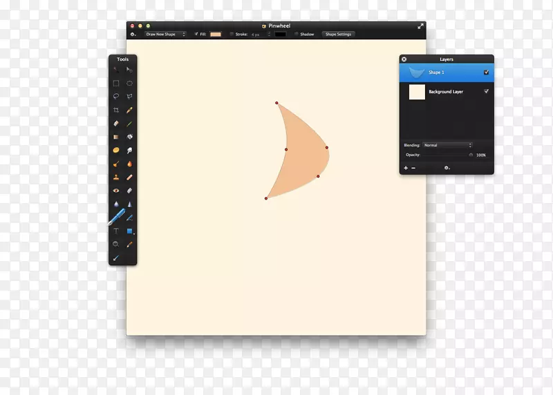Choose the Elliptical Marquee tool
Screen dimensions: 553x395
(129, 84)
